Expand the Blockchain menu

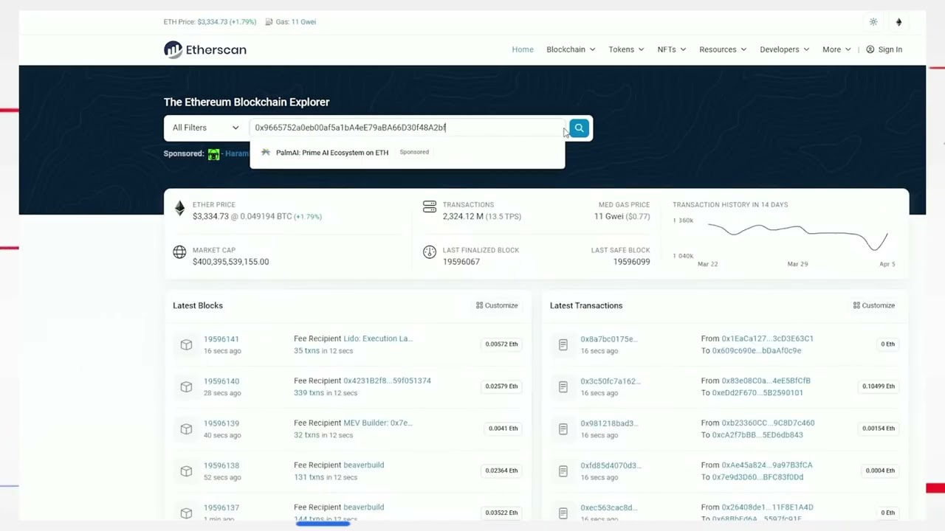coord(571,49)
